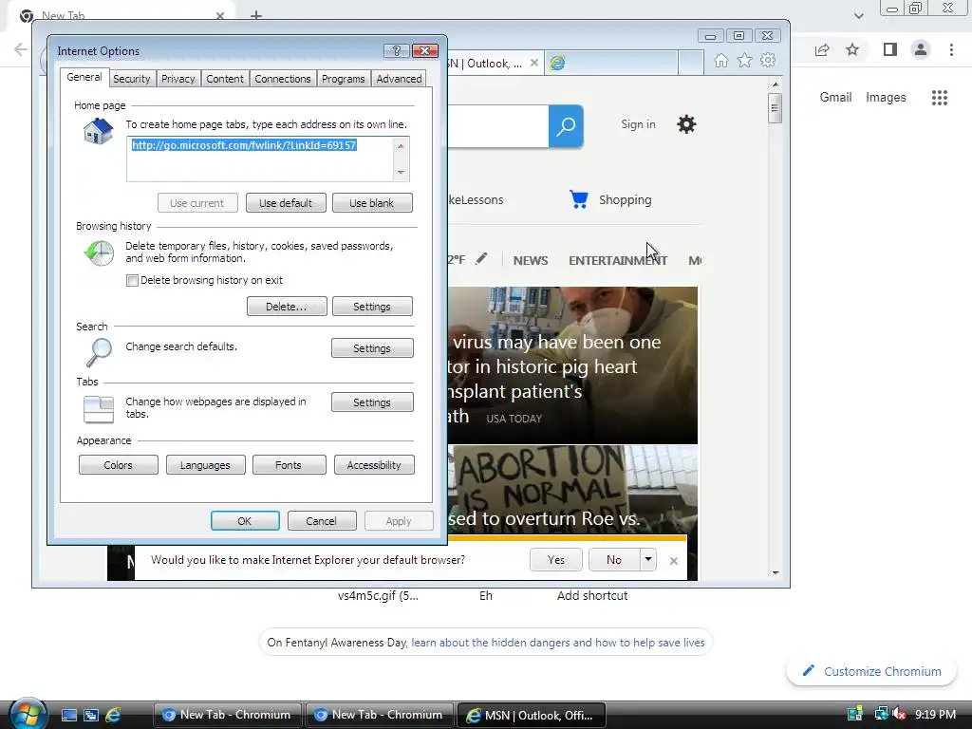
Task: Close the MSN tab in Internet Explorer
Action: [533, 63]
